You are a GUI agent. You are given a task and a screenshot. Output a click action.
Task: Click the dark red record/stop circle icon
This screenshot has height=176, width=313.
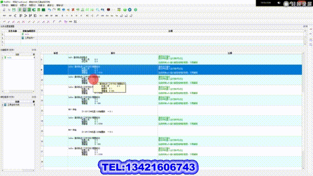(109, 10)
